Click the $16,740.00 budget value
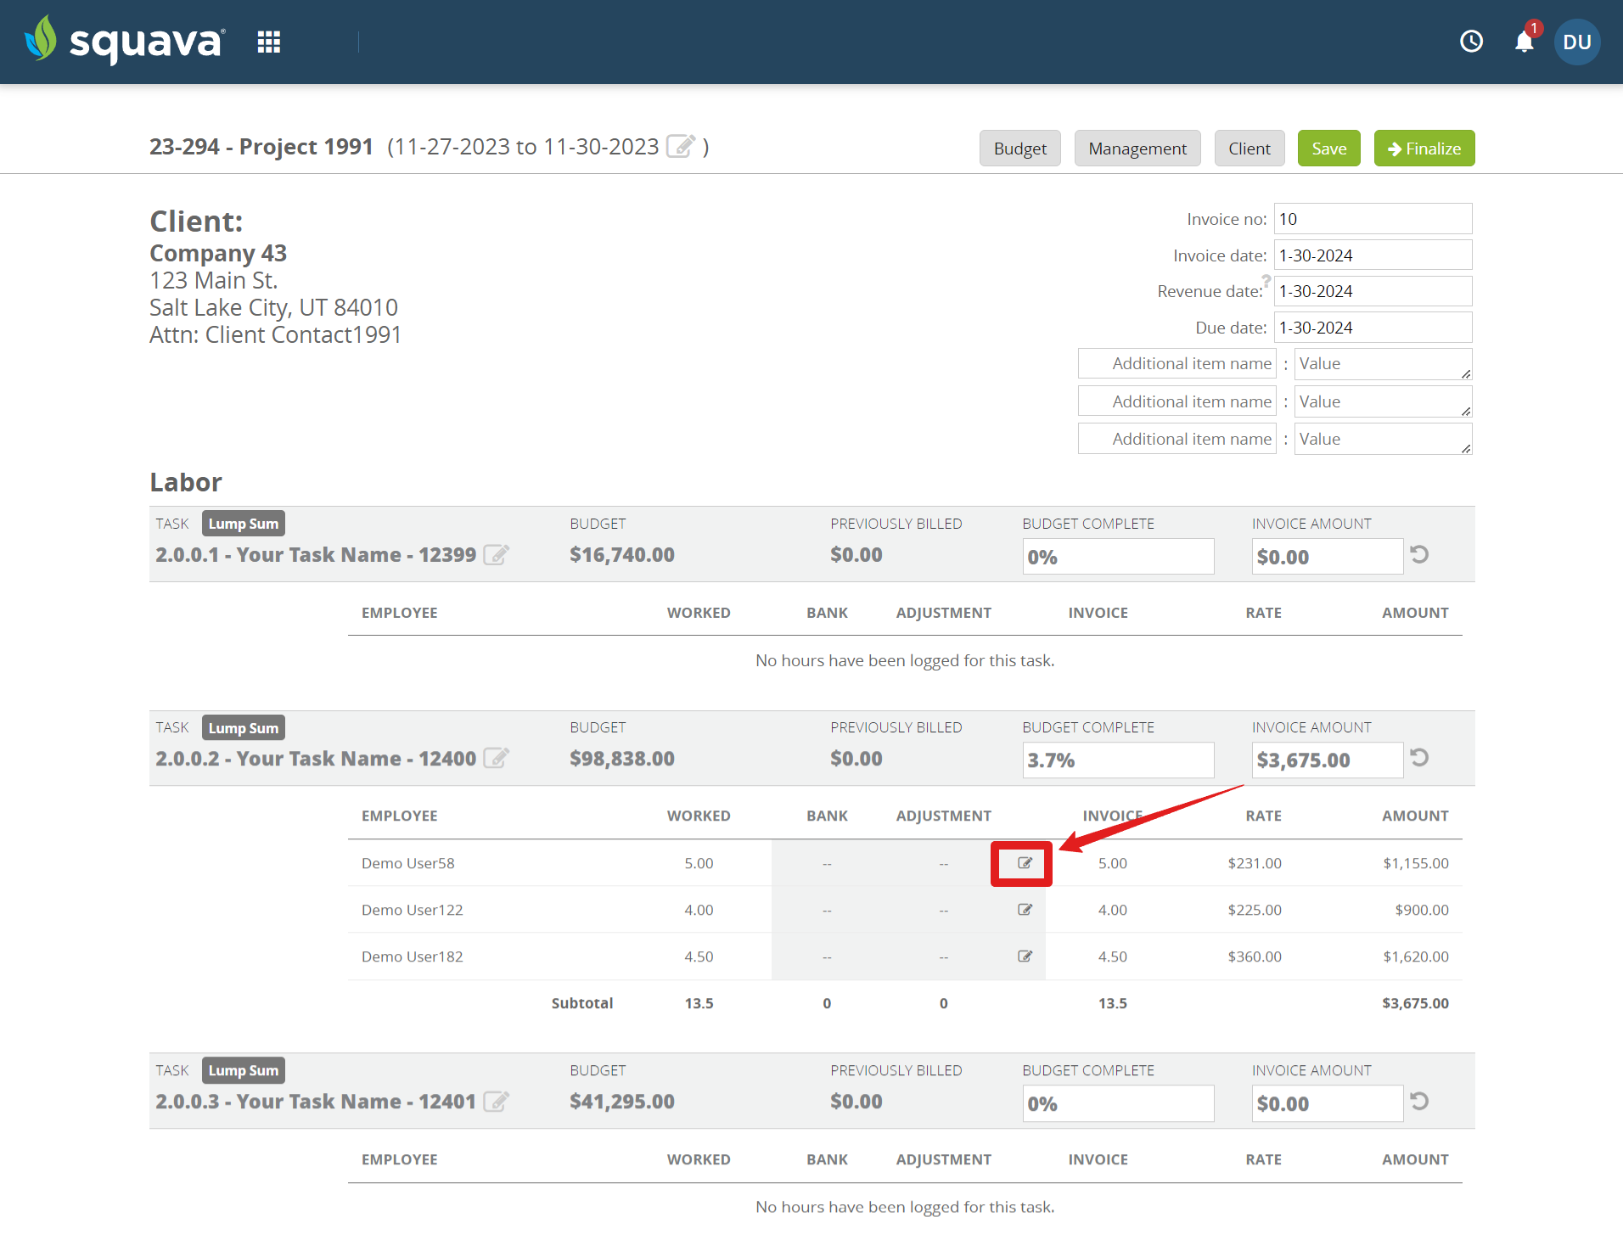 click(622, 554)
